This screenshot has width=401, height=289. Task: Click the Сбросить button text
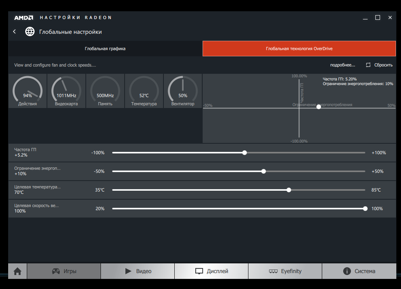click(384, 65)
